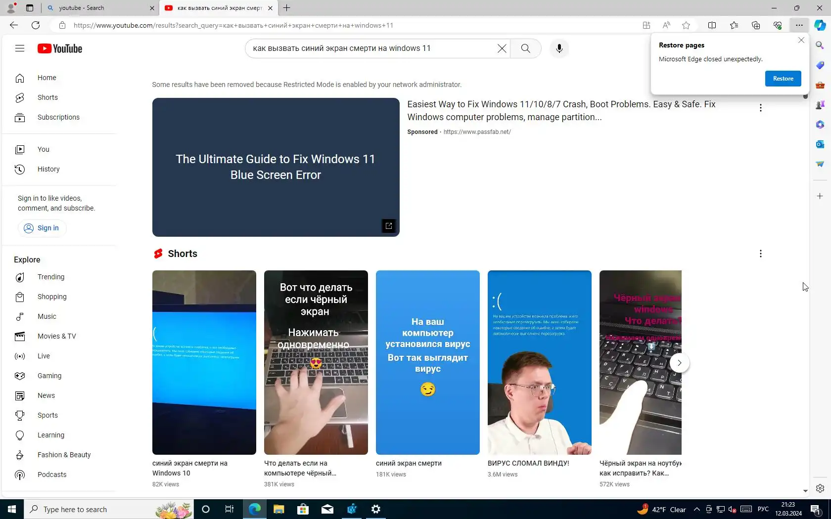Refresh the current page
This screenshot has width=831, height=519.
pos(36,25)
